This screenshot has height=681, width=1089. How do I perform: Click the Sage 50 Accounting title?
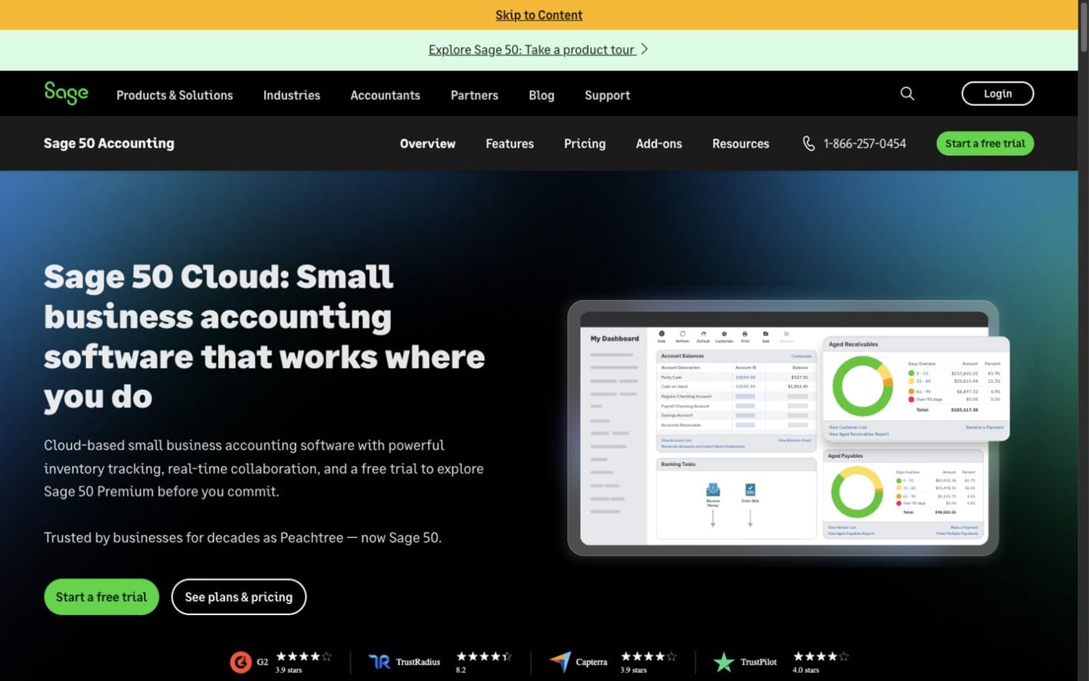point(109,143)
